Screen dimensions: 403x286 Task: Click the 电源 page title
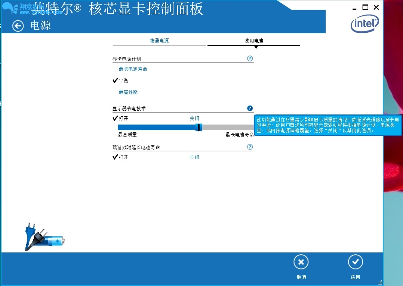pos(40,25)
